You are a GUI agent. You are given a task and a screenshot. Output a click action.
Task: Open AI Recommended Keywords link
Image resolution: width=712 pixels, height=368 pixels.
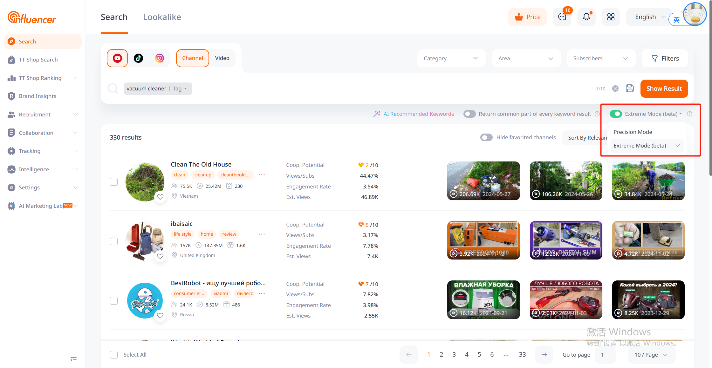click(x=418, y=114)
